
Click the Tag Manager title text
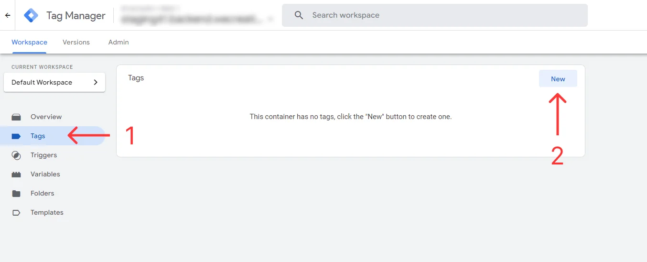pos(75,15)
